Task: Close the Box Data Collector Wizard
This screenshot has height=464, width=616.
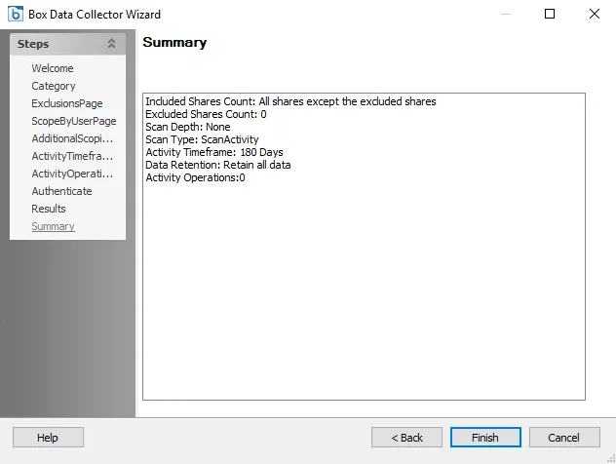Action: click(x=595, y=14)
